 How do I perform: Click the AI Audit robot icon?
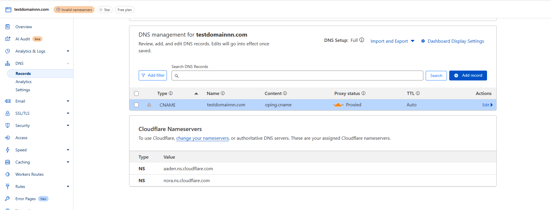point(8,39)
